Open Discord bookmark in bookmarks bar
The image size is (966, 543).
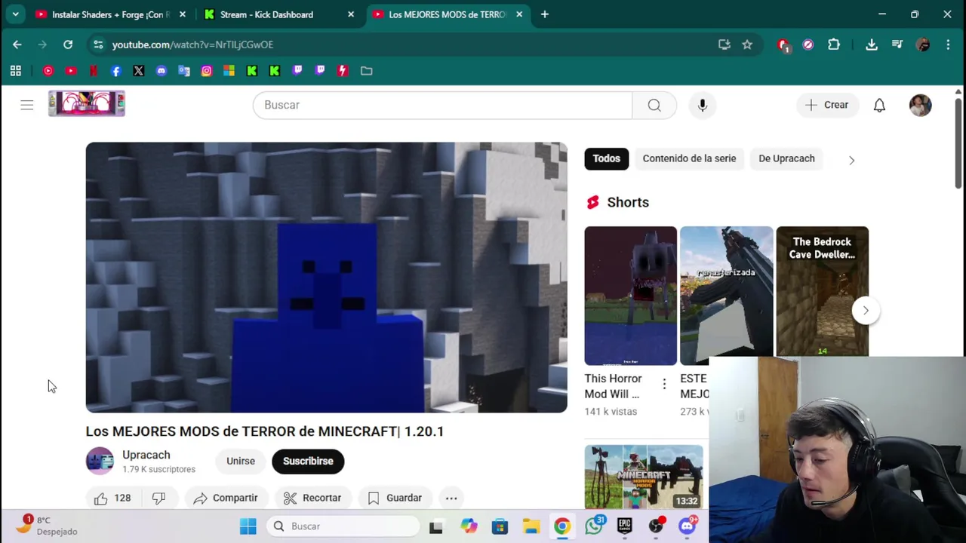point(162,71)
